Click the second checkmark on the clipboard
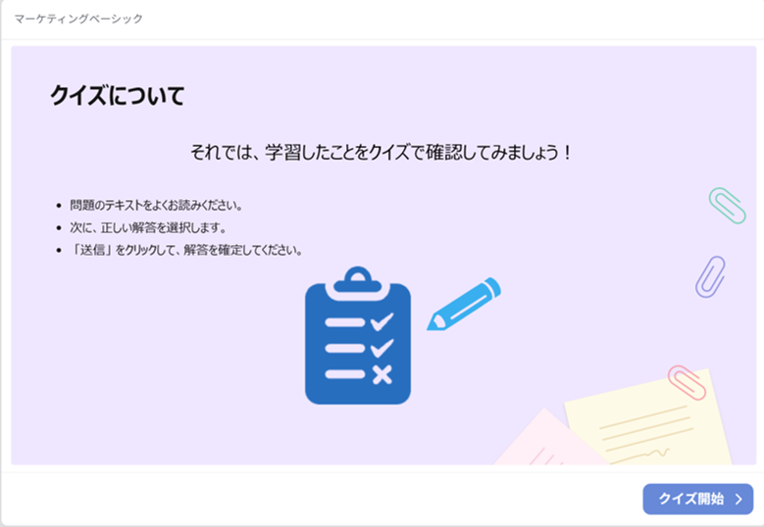This screenshot has width=764, height=527. pyautogui.click(x=382, y=348)
